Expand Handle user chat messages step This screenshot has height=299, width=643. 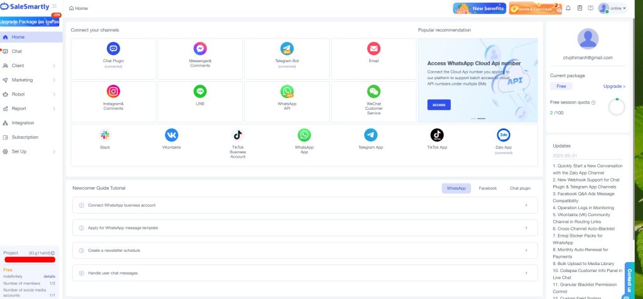(305, 273)
